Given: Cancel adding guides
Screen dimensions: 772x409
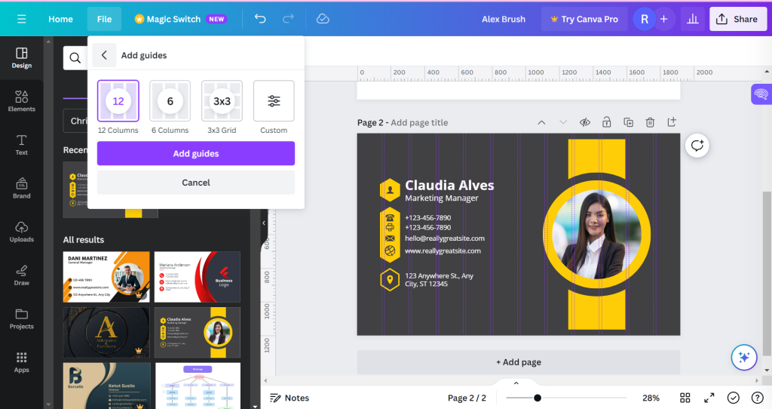Looking at the screenshot, I should [x=196, y=183].
